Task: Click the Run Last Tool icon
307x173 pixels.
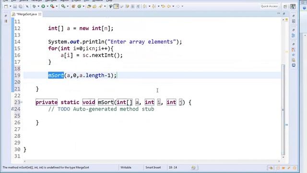Action: pyautogui.click(x=52, y=6)
